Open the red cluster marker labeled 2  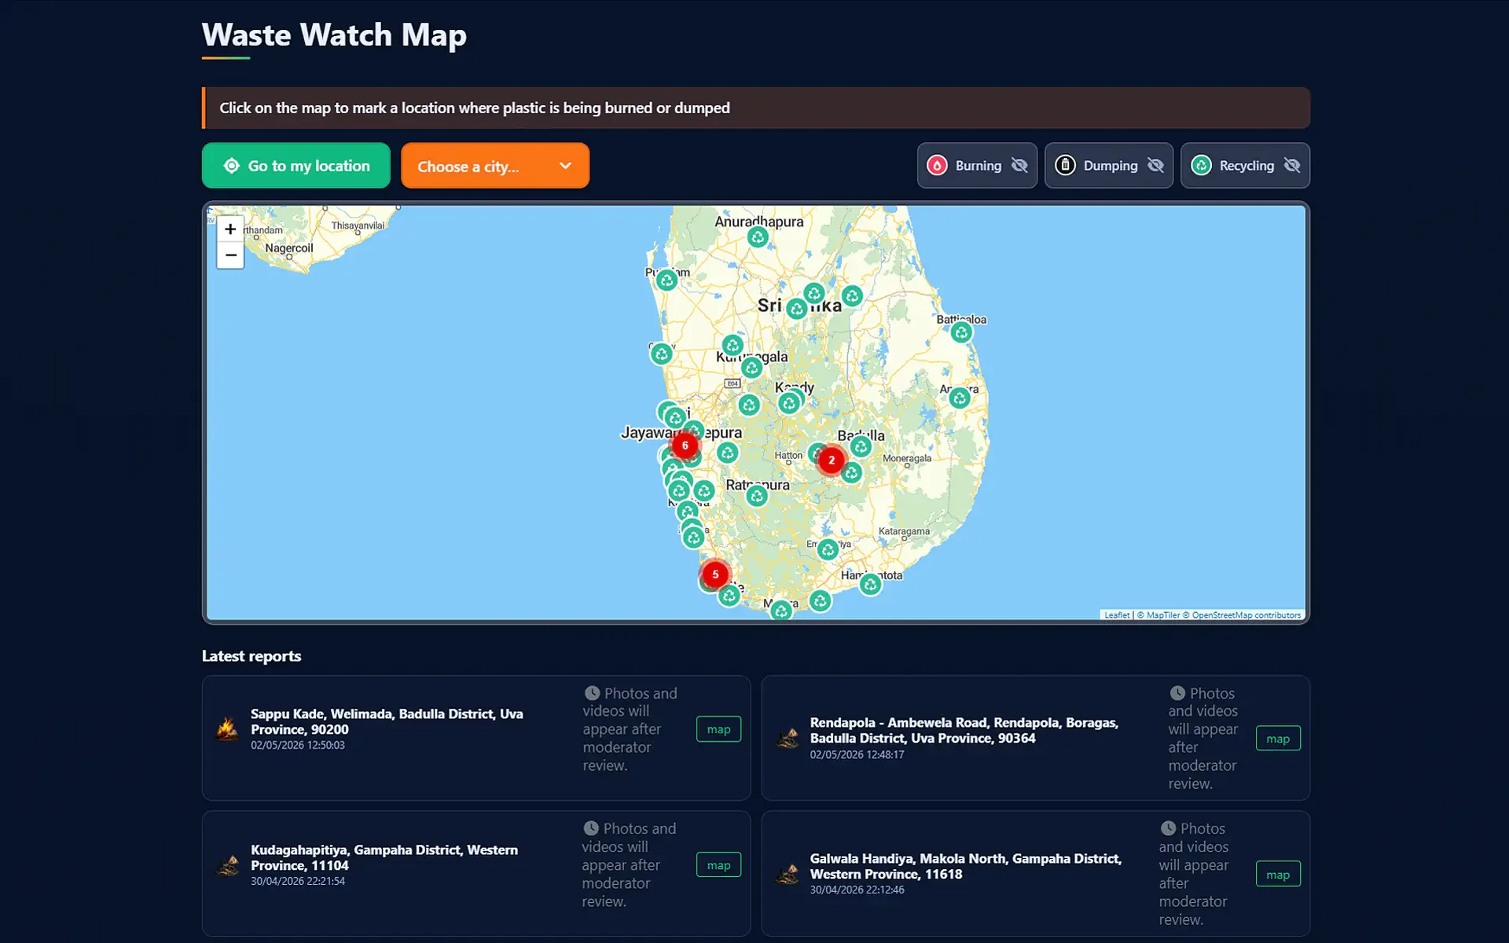click(832, 460)
